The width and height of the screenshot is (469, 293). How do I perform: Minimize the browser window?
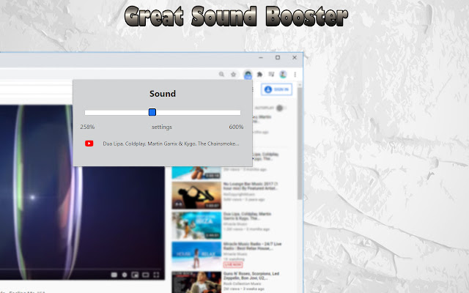click(x=261, y=57)
